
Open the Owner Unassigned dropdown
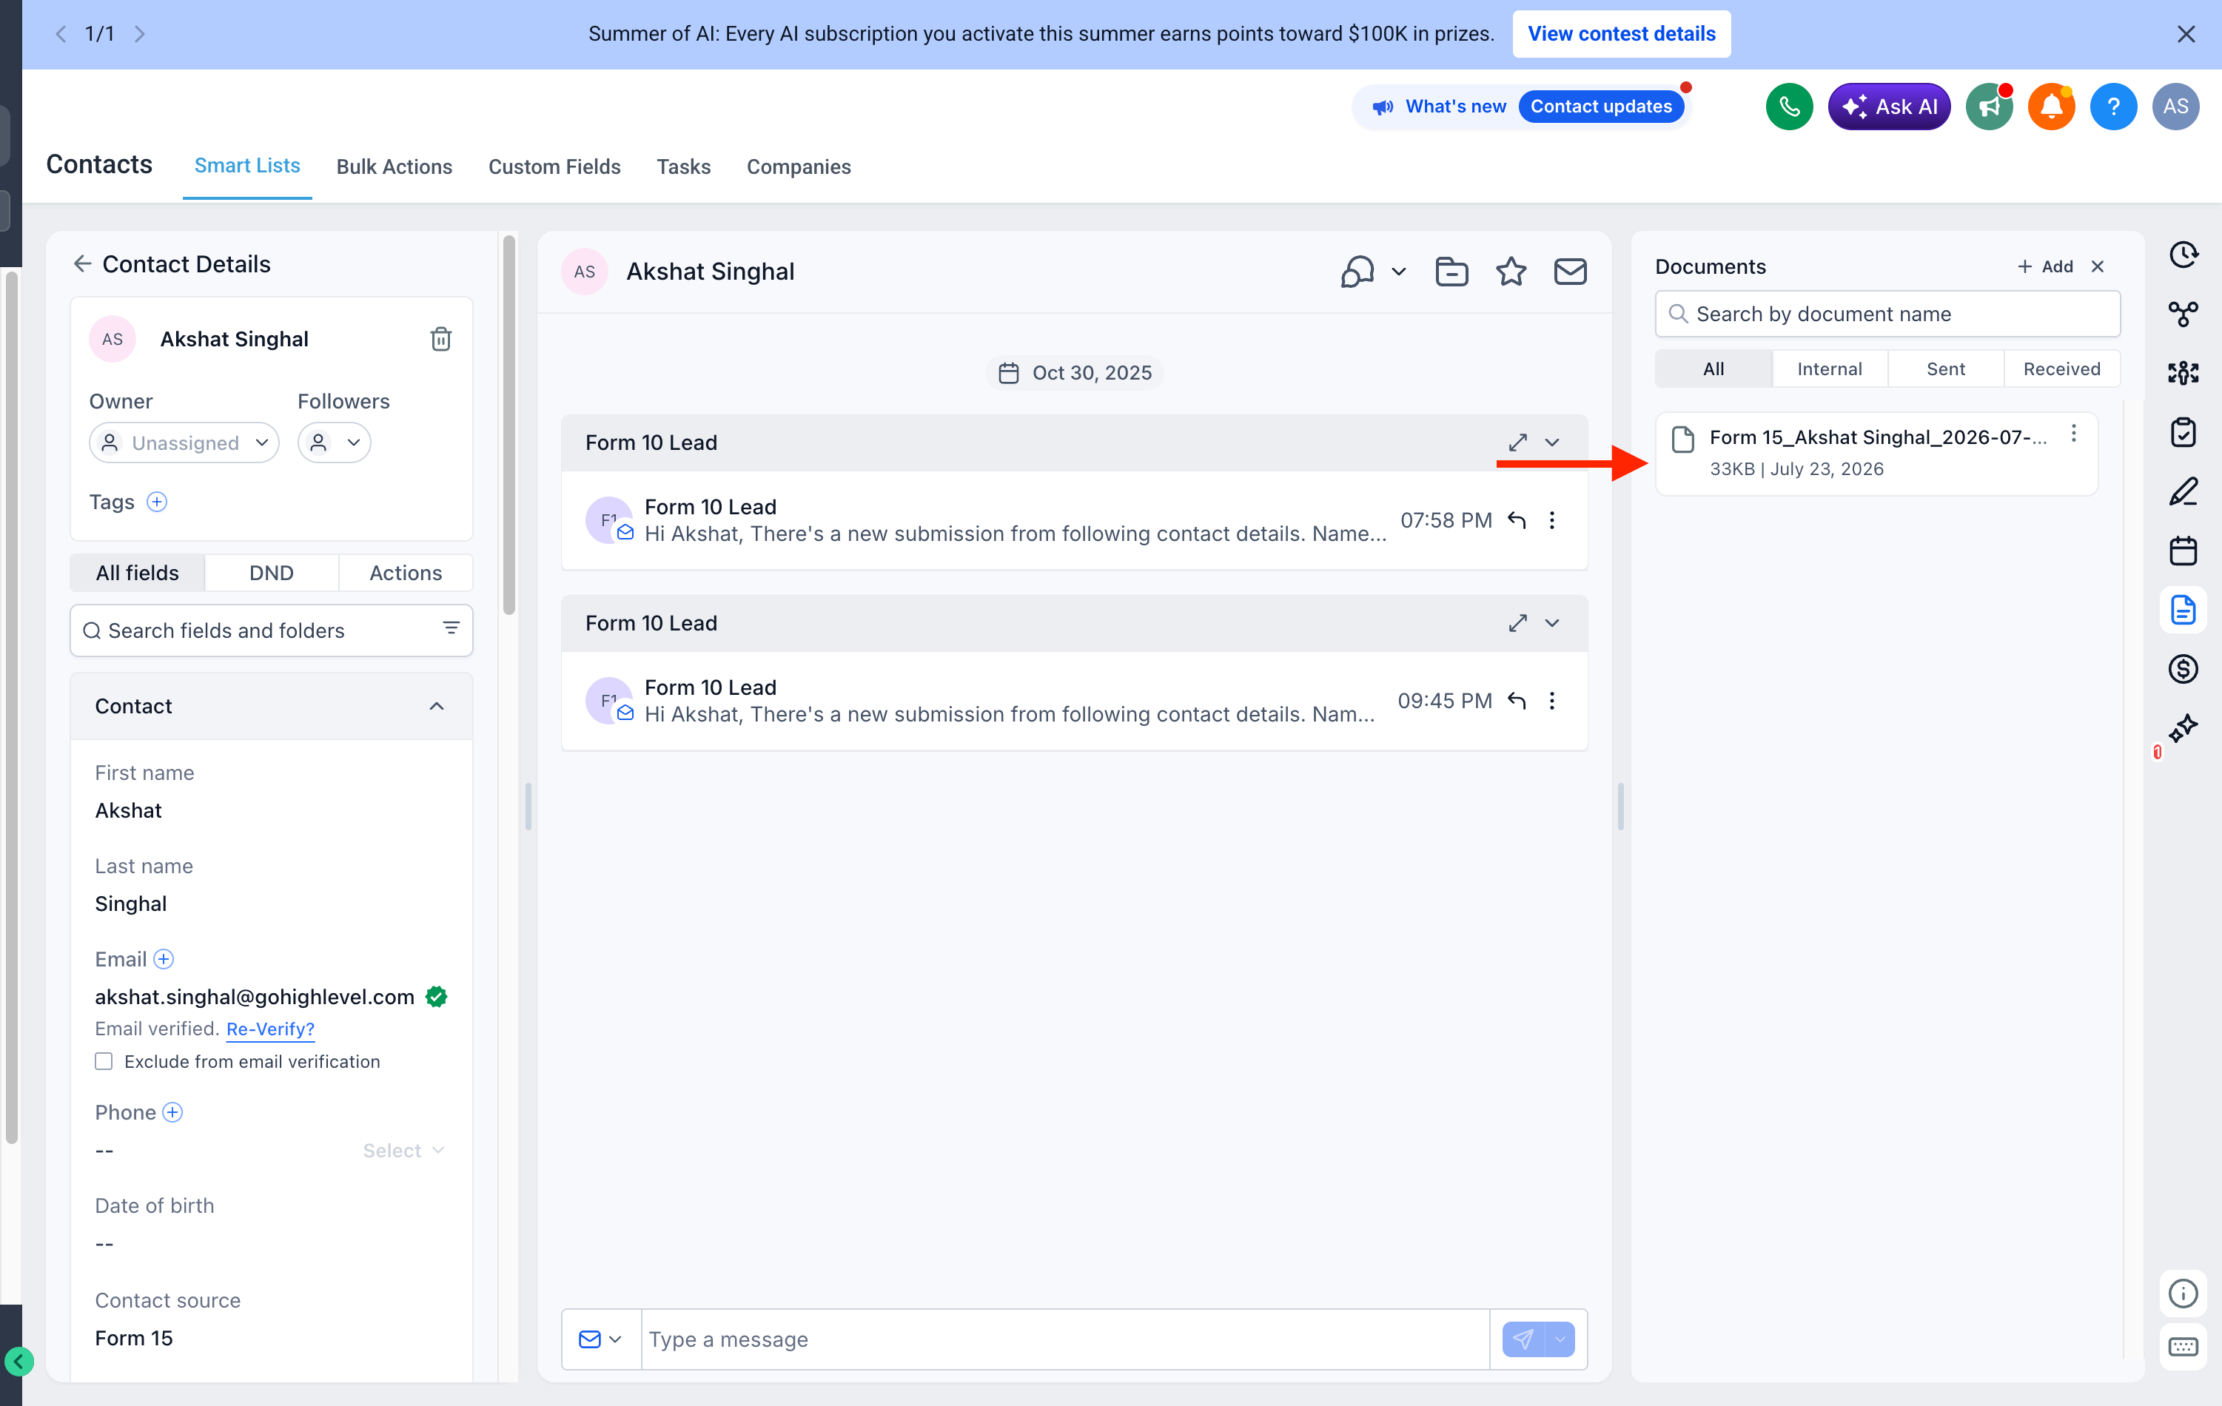[184, 443]
